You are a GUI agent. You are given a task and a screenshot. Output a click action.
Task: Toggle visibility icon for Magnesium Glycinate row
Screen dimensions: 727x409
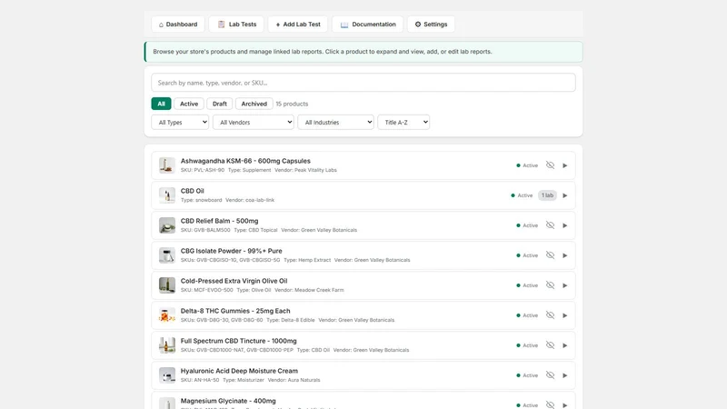pyautogui.click(x=550, y=404)
